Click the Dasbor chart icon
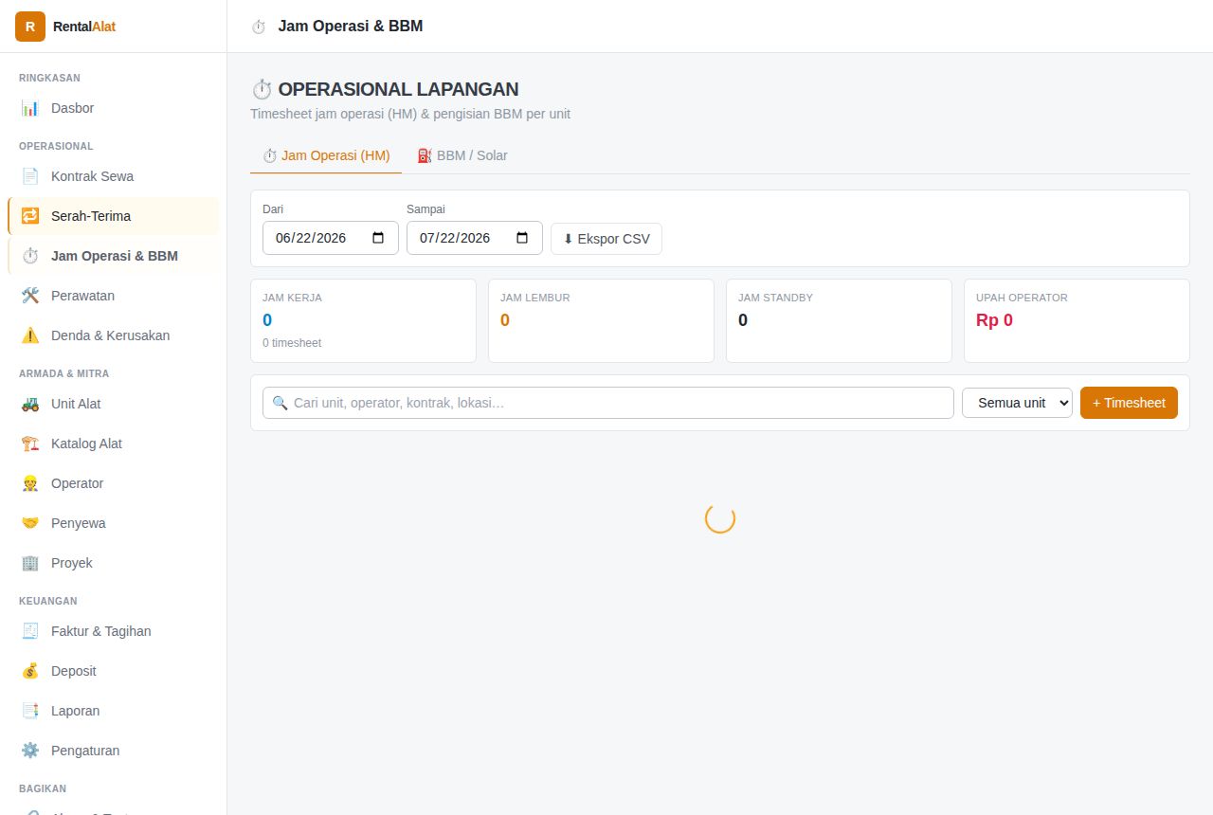This screenshot has width=1213, height=815. (30, 108)
